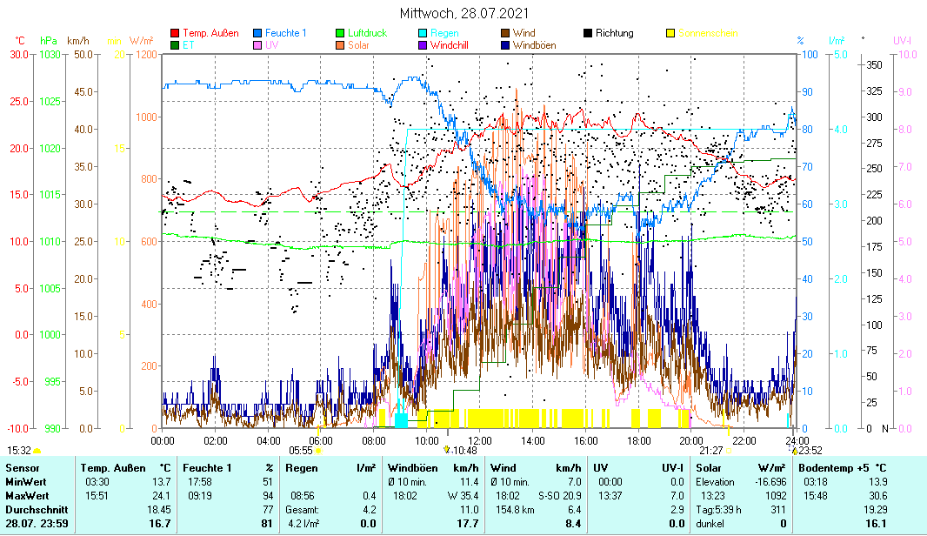Click the brown Wind legend swatch
The image size is (927, 536).
(x=505, y=33)
